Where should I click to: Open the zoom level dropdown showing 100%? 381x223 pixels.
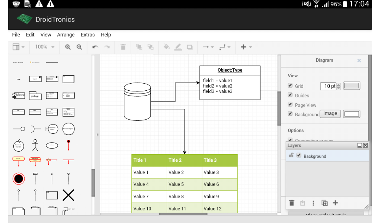click(44, 47)
